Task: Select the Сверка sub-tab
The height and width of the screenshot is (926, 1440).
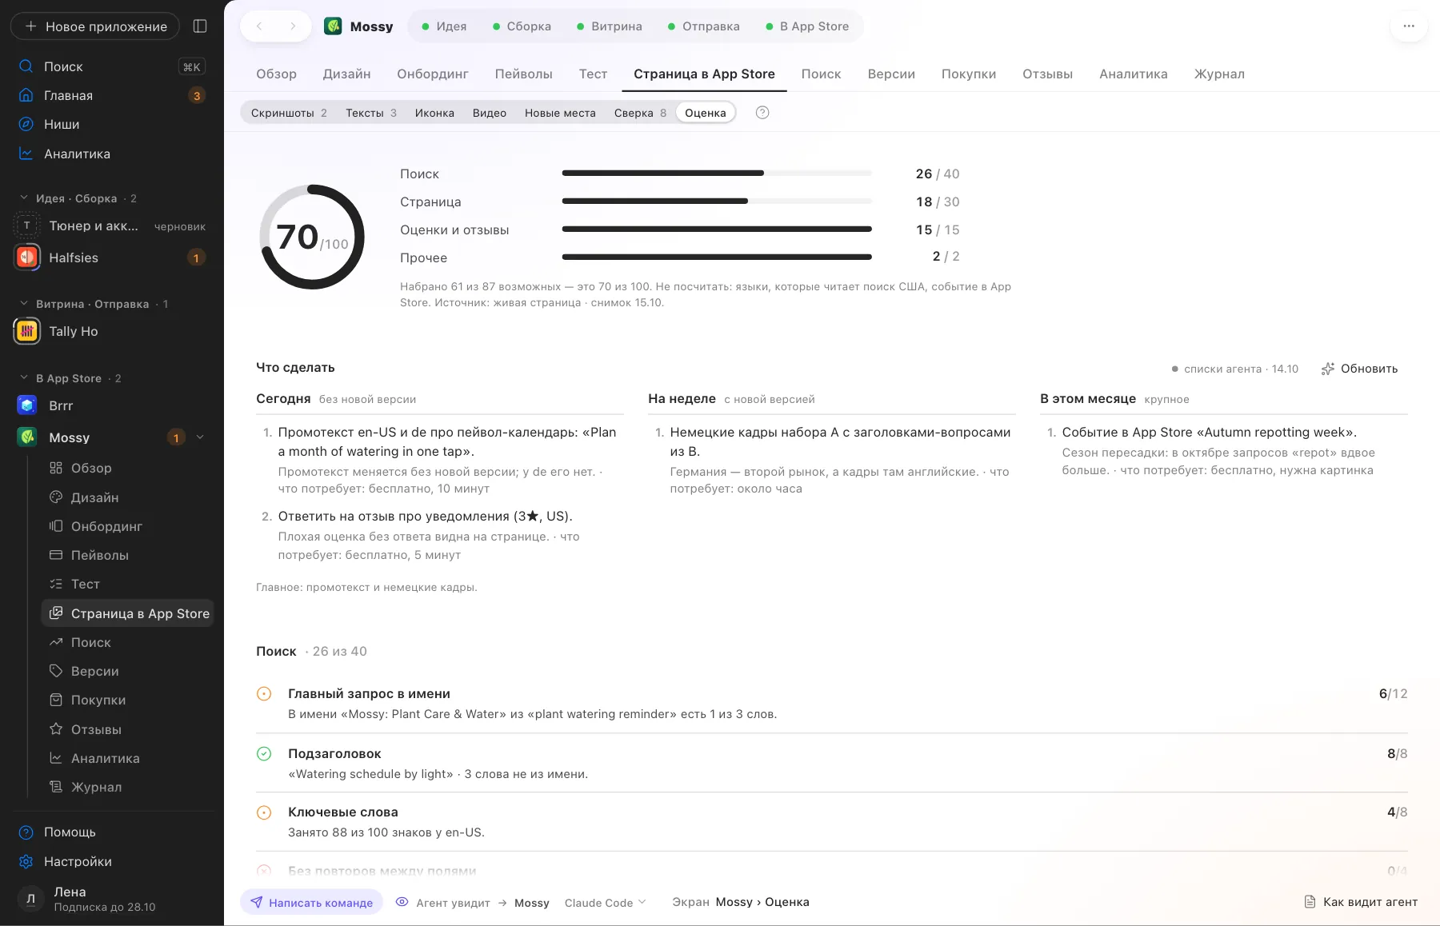Action: pos(640,113)
